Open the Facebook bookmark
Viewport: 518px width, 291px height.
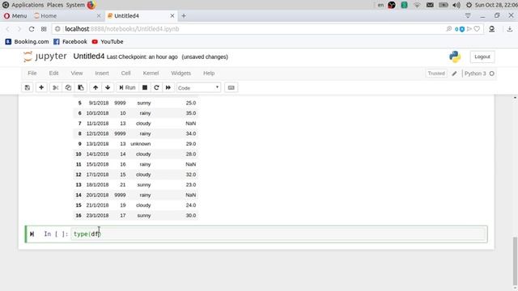[70, 41]
